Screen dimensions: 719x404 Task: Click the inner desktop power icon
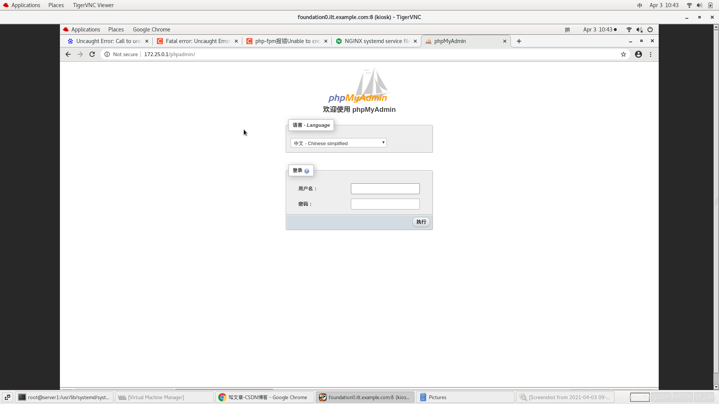[650, 30]
